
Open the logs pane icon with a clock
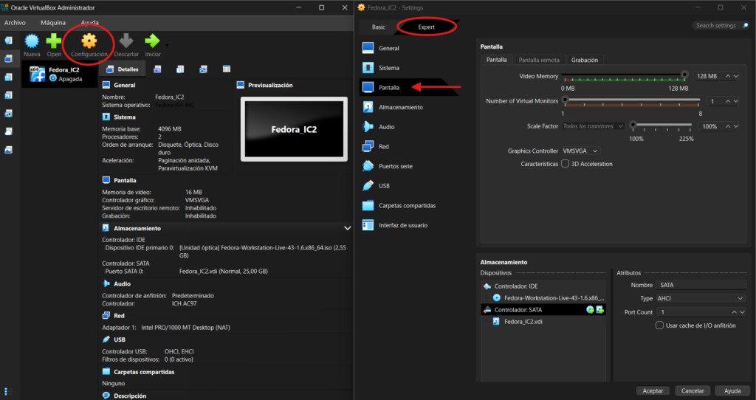[x=180, y=69]
